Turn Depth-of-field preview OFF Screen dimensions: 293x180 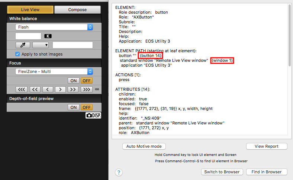87,107
